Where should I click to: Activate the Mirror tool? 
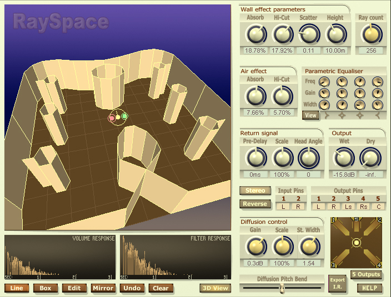point(103,288)
